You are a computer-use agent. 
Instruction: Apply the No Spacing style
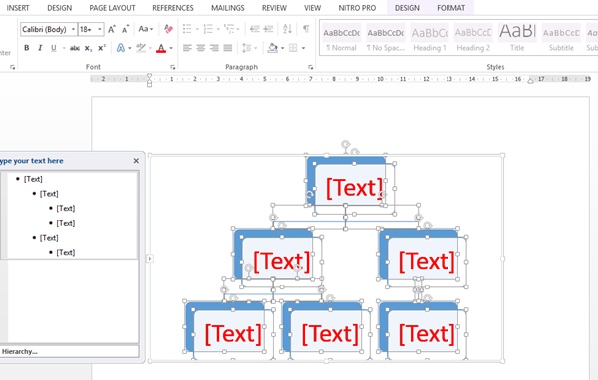tap(385, 38)
